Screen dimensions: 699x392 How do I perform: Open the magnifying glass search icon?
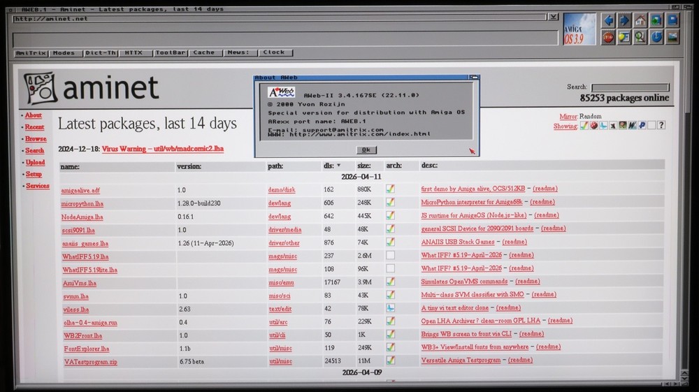[640, 37]
